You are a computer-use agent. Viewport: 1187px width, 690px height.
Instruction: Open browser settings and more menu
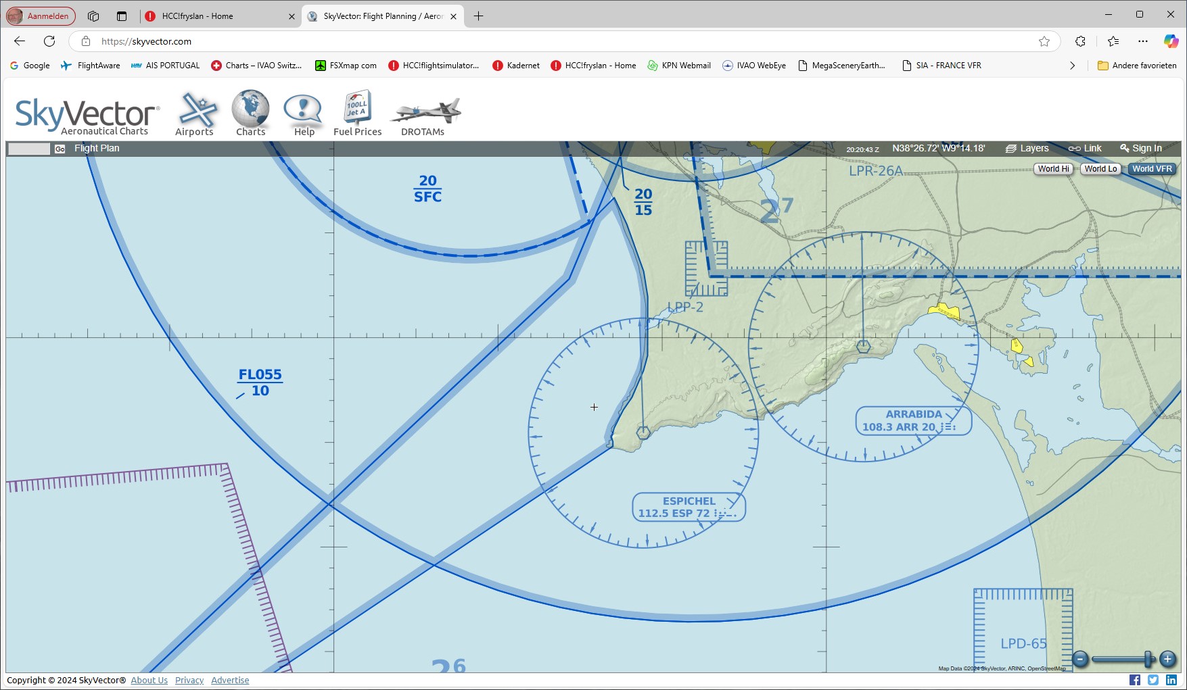click(1143, 41)
